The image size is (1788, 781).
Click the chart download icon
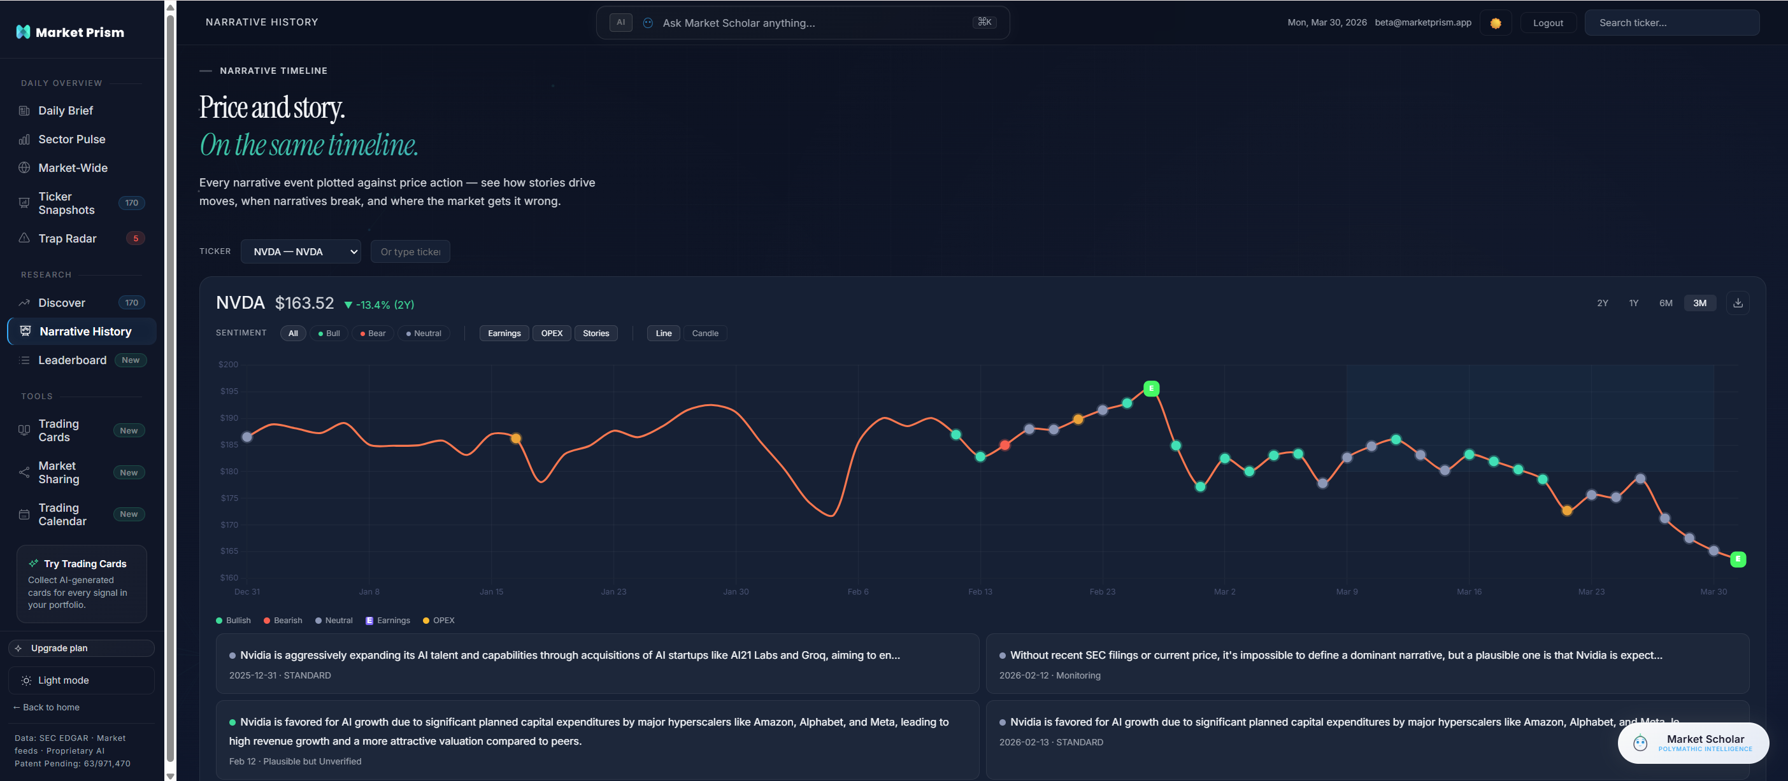[x=1738, y=302]
